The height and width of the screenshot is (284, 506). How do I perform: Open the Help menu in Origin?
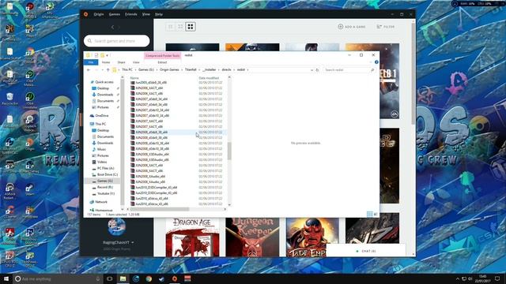click(159, 14)
